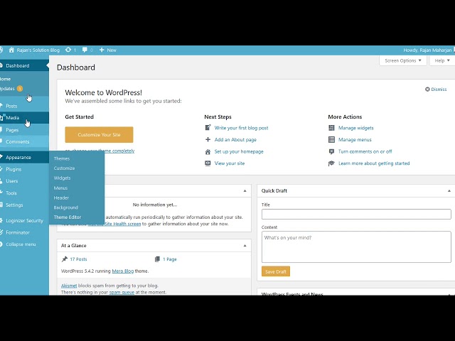Click New in the admin bar
This screenshot has height=341, width=455.
click(x=112, y=50)
